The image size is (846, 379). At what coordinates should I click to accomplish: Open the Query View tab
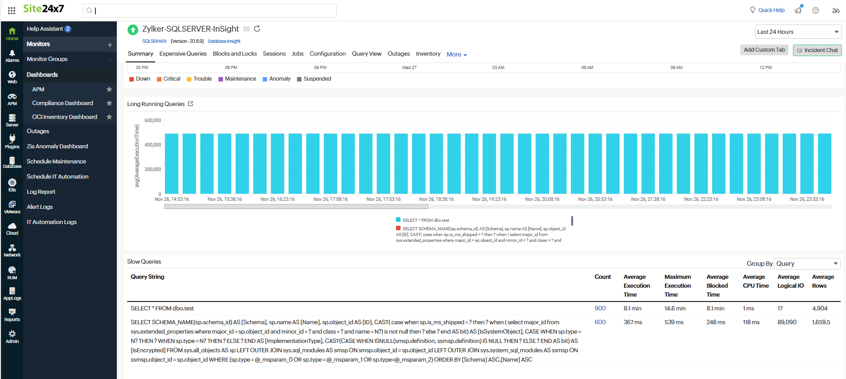pyautogui.click(x=366, y=53)
